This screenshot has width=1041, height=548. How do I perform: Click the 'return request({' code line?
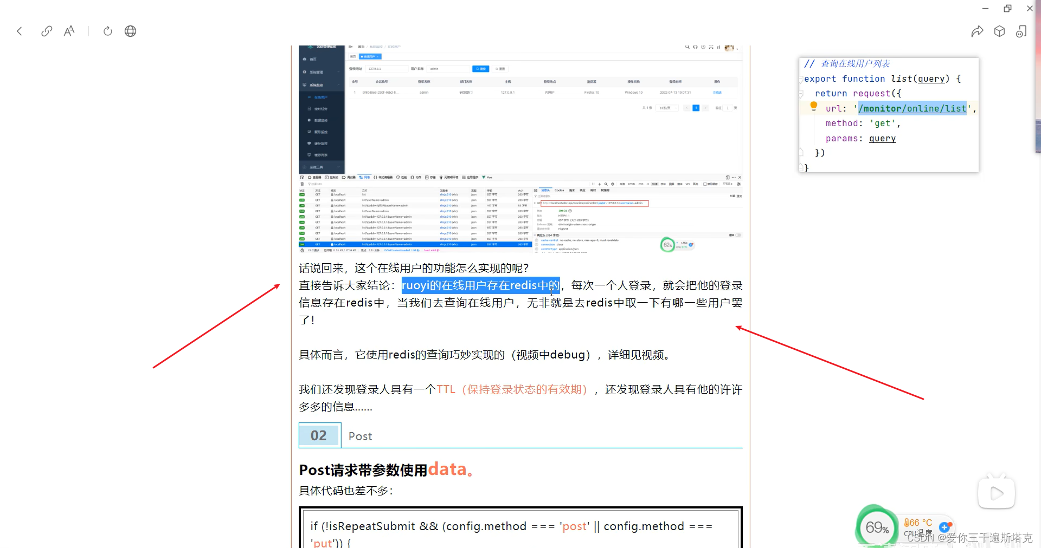[x=858, y=94]
